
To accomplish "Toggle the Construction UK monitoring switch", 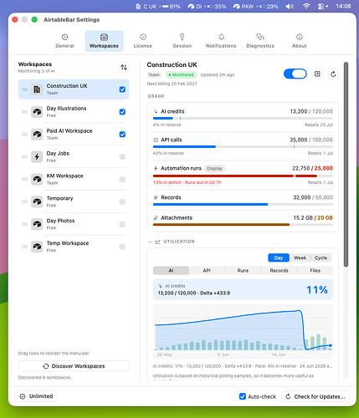I will pyautogui.click(x=295, y=74).
